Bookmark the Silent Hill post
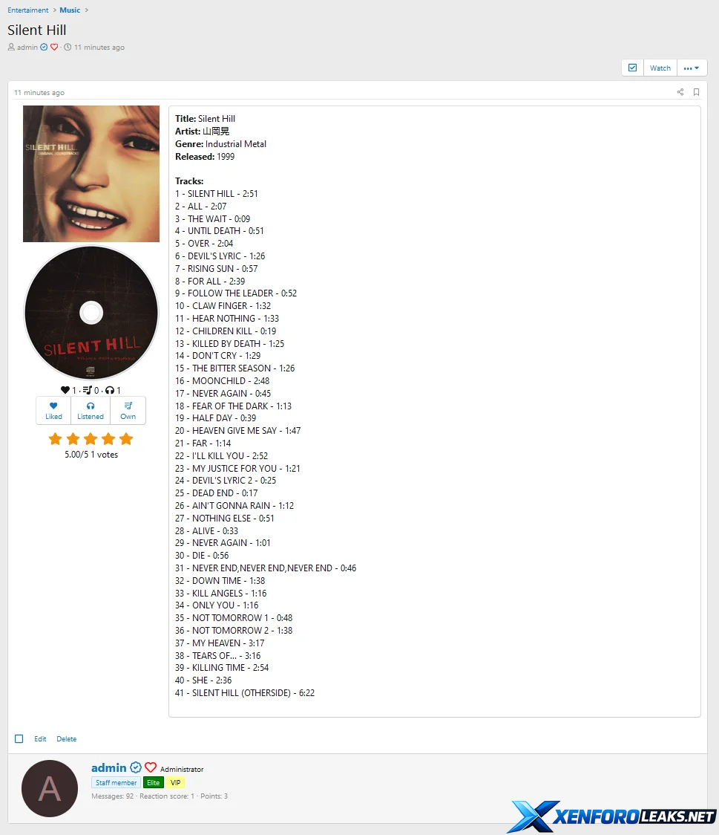 coord(696,92)
